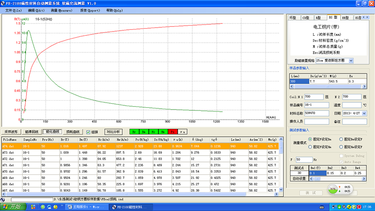This screenshot has width=375, height=211.
Task: Click the Bm1 cell showing 0.1
Action: 317,173
